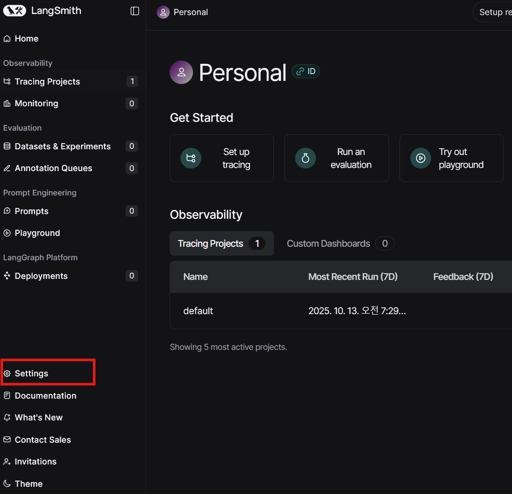512x494 pixels.
Task: Click the Monitoring count badge 0
Action: point(132,104)
